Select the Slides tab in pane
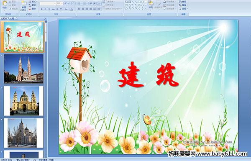Screen dimensions: 251x161 (4, 18)
